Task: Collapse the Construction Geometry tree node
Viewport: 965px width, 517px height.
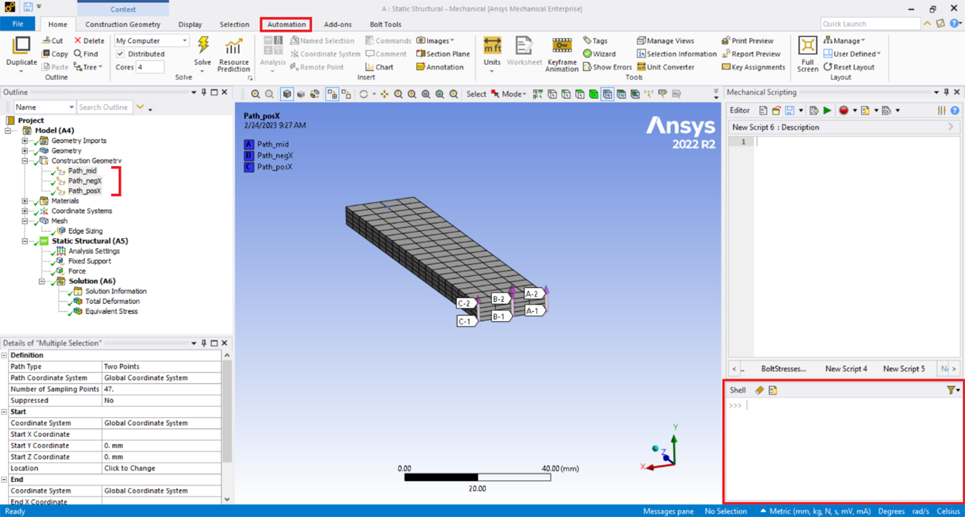Action: point(25,161)
